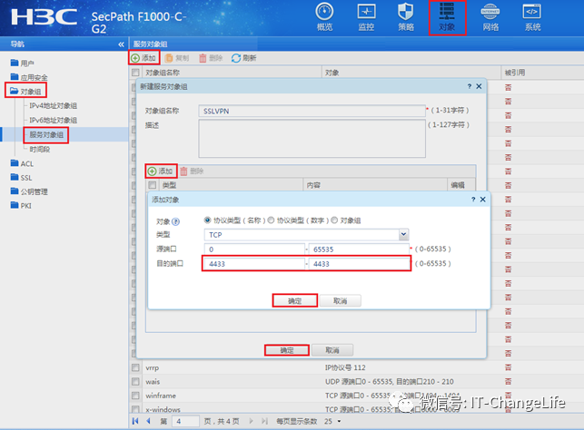
Task: Collapse the navigation panel with double-chevron
Action: [121, 44]
